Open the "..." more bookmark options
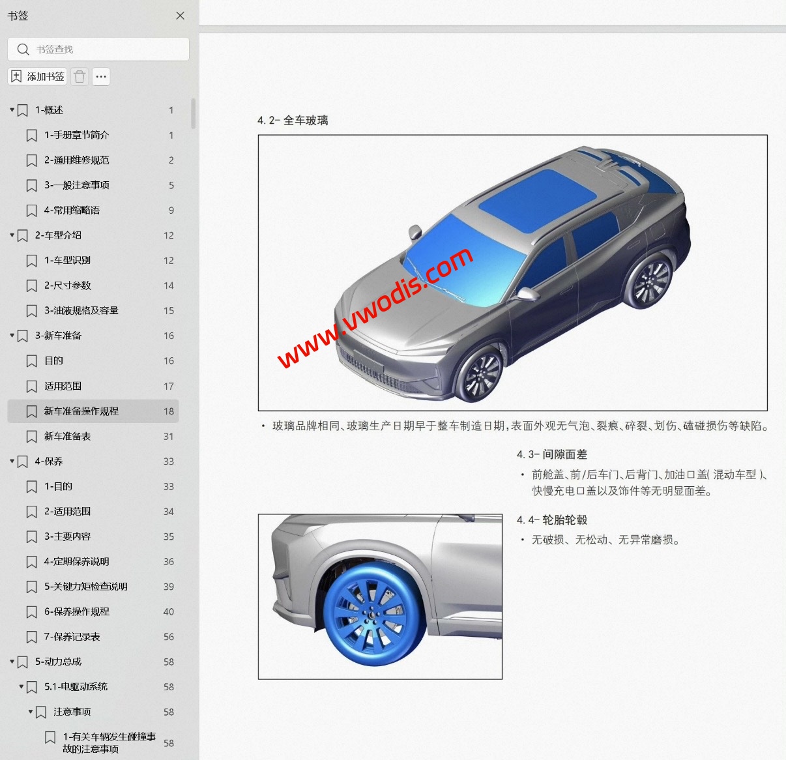This screenshot has height=760, width=786. click(x=100, y=76)
